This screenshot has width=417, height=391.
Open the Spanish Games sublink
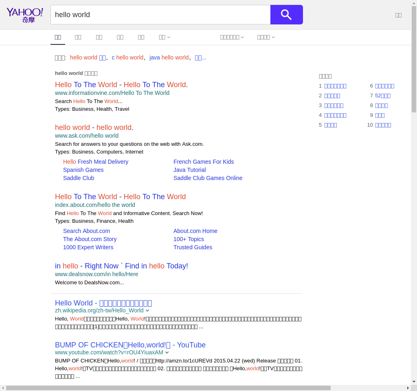pyautogui.click(x=83, y=170)
